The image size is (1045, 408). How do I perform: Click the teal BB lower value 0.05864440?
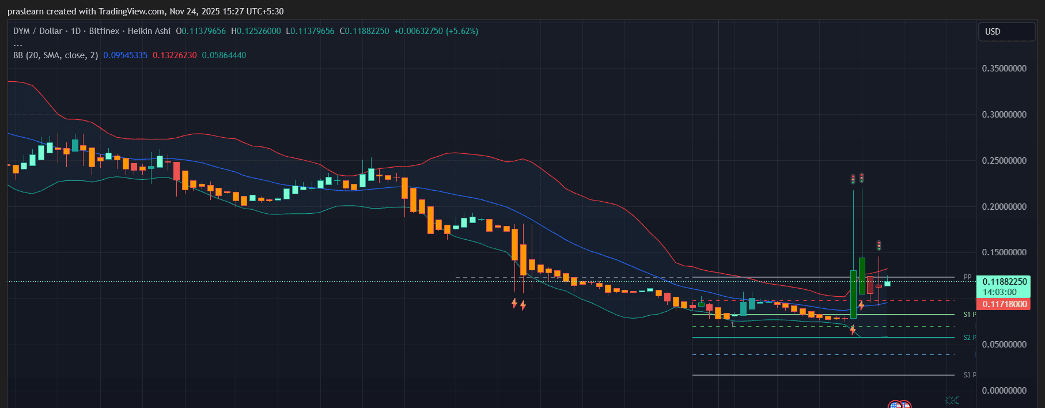coord(224,55)
